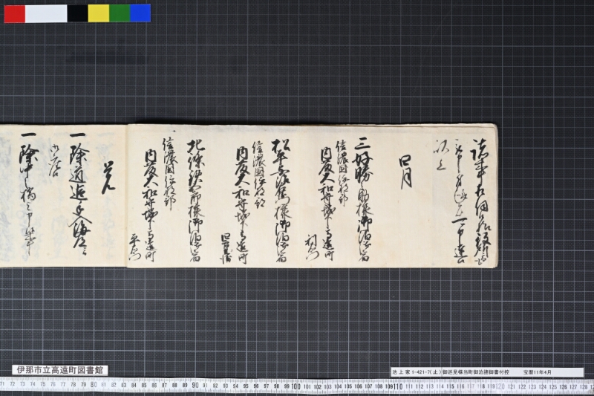
Task: Click the 120 mark on the ruler
Action: (500, 387)
